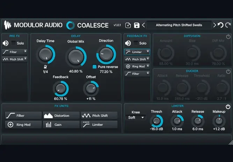Click the Diff Mix knob
233x162 pixels.
click(x=218, y=53)
